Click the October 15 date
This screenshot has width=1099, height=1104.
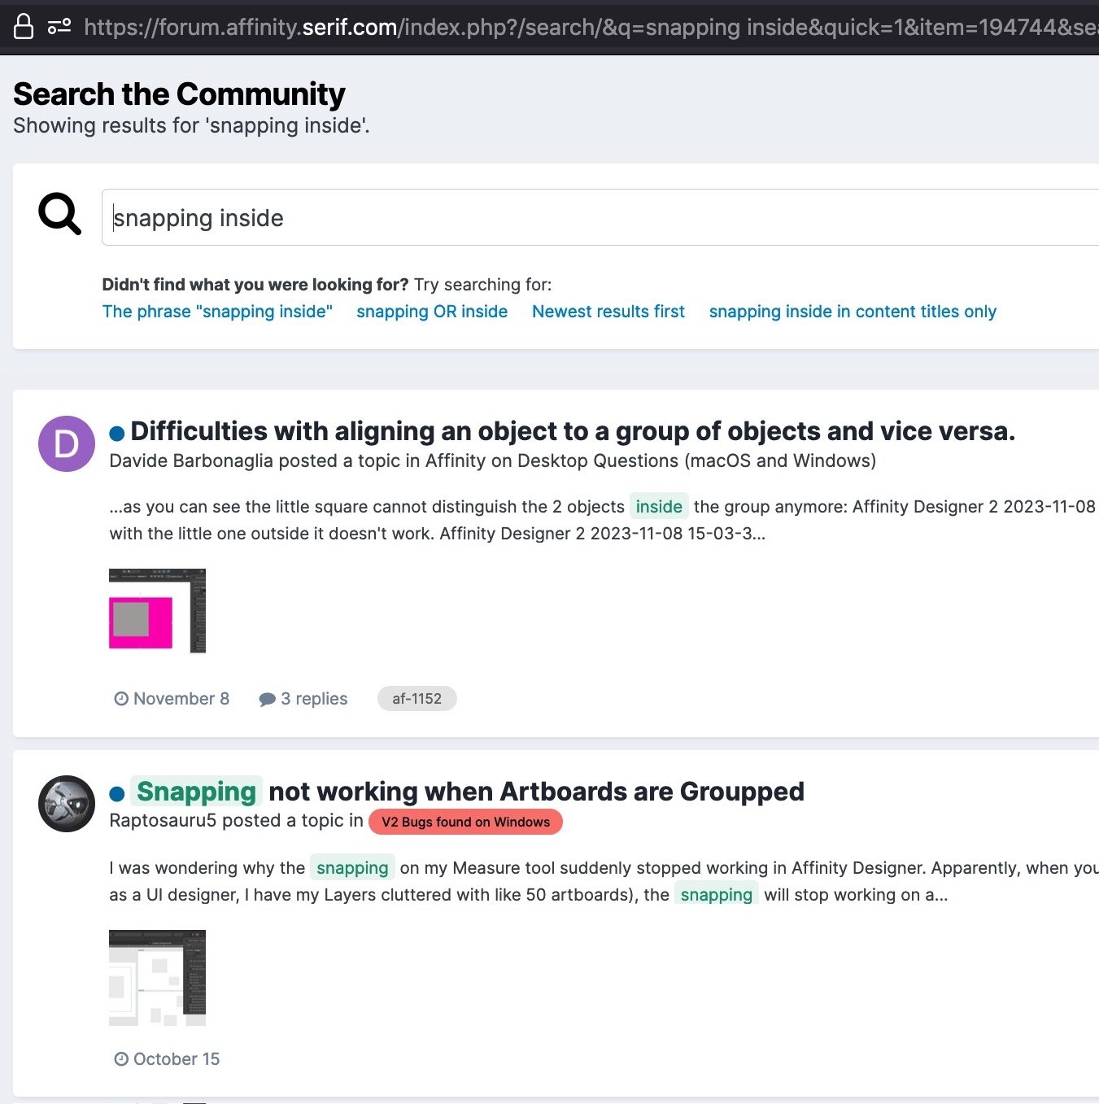(x=177, y=1059)
